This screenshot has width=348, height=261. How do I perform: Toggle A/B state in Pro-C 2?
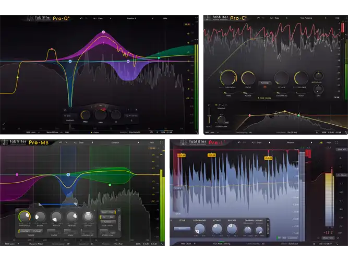click(271, 18)
